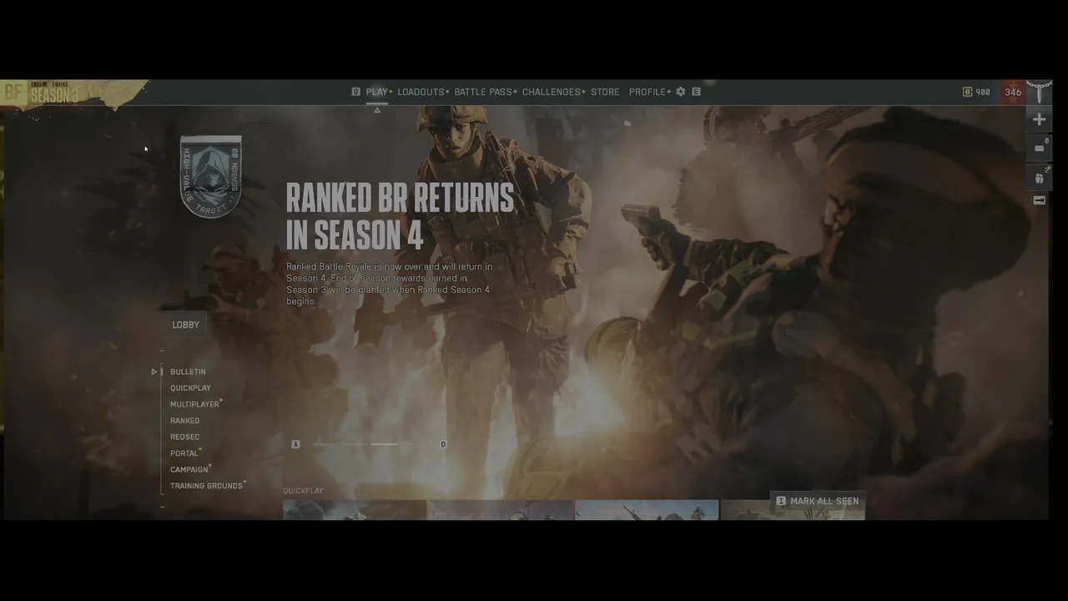Click the Battlefield coin currency icon
Viewport: 1068px width, 601px height.
coord(968,92)
